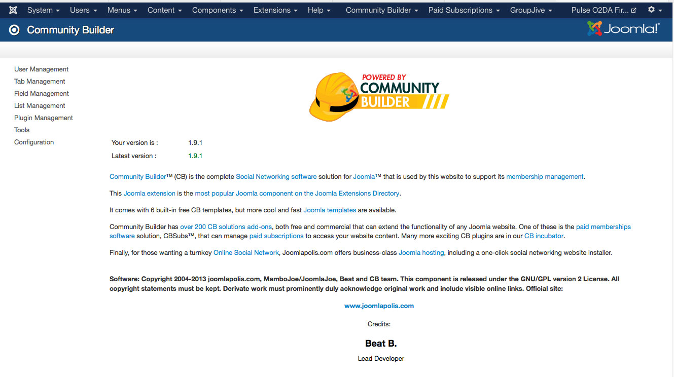
Task: Follow the Joomla templates link
Action: [x=330, y=210]
